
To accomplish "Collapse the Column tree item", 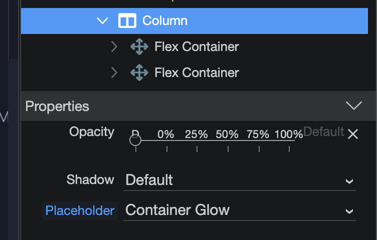I will 102,20.
